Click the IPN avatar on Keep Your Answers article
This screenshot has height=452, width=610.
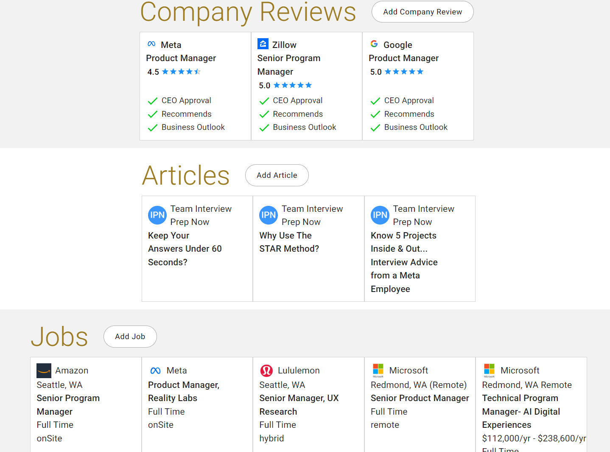(157, 215)
